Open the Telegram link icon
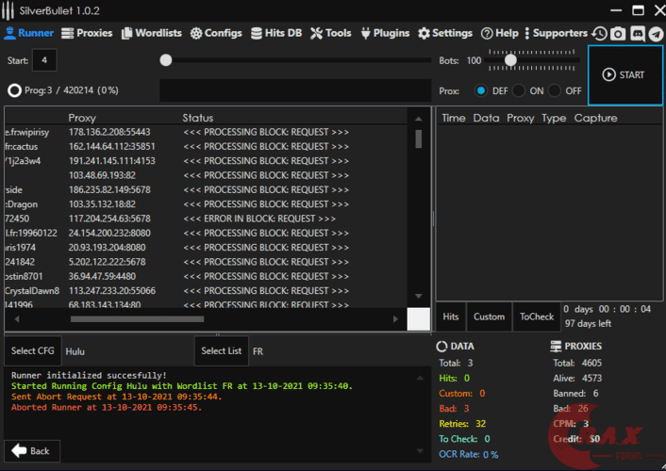The height and width of the screenshot is (471, 666). click(656, 33)
